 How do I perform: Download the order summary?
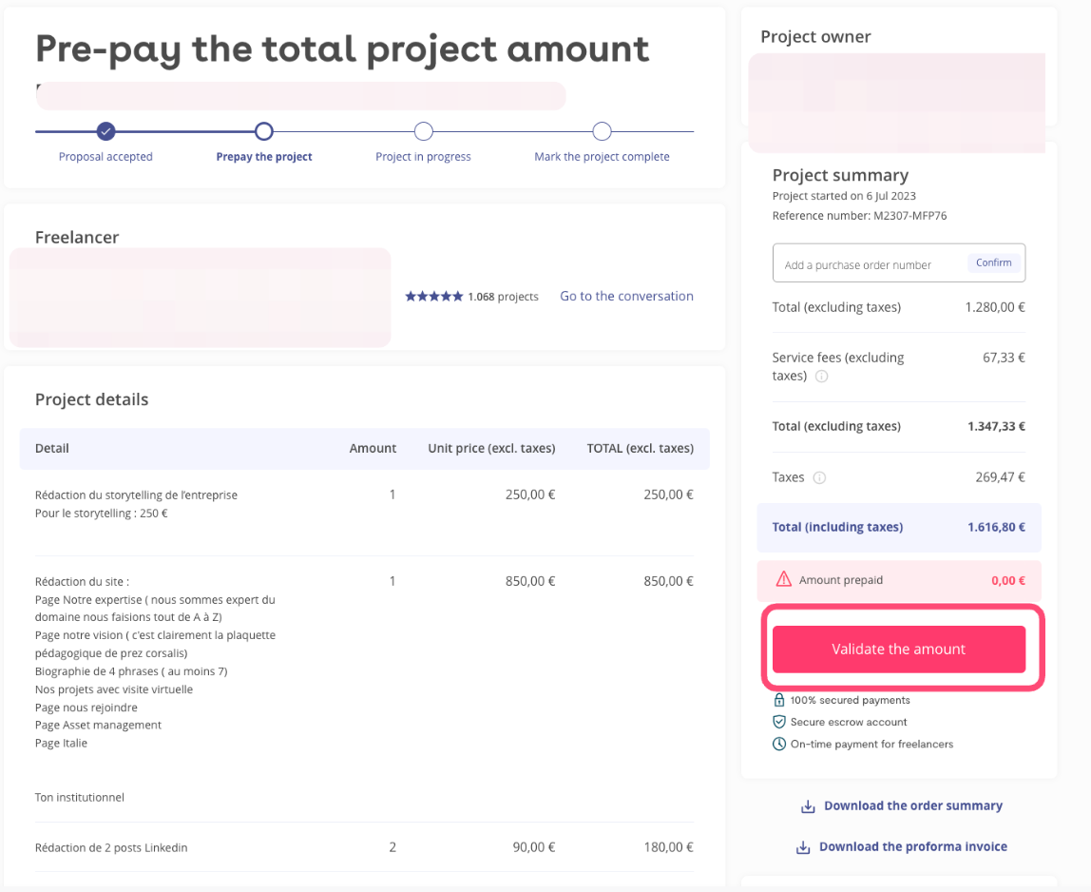912,806
